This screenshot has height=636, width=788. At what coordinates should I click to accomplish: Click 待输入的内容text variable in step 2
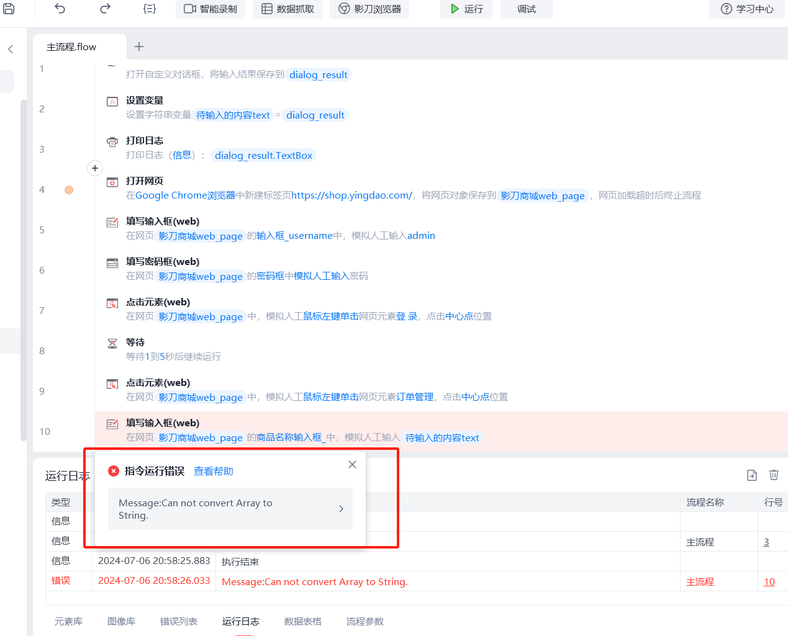pos(233,115)
